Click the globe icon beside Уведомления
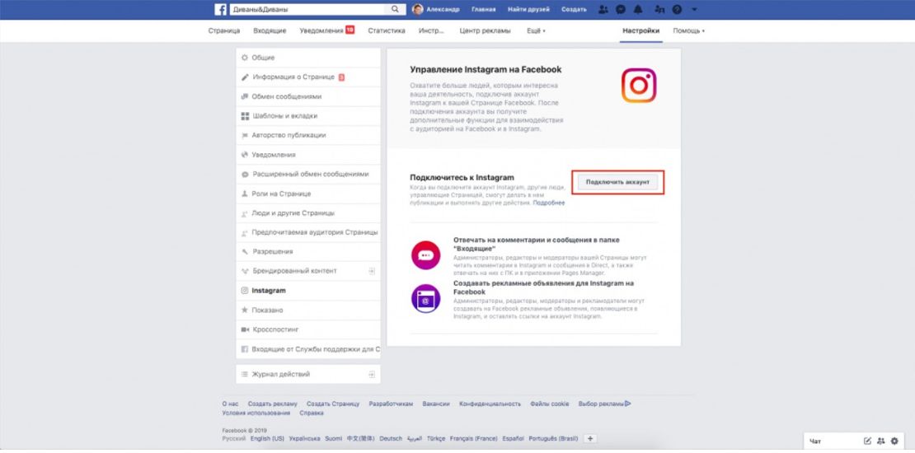Image resolution: width=915 pixels, height=453 pixels. 245,155
